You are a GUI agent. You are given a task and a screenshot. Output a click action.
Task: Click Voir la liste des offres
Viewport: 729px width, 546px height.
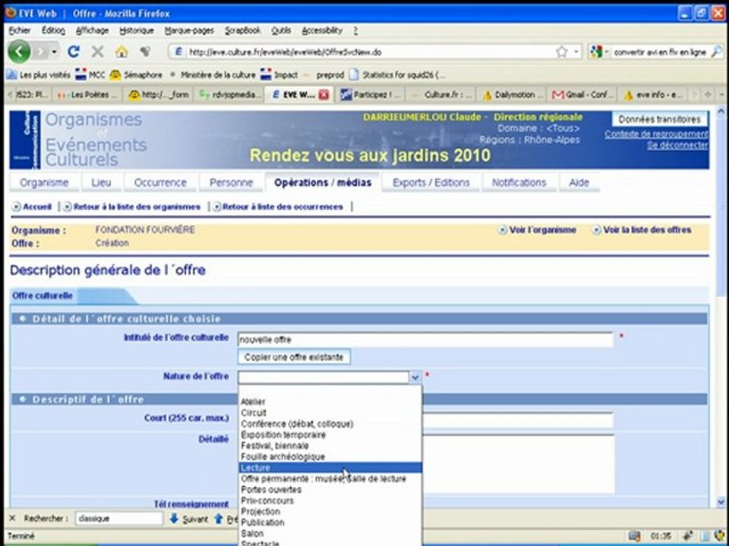pos(641,230)
